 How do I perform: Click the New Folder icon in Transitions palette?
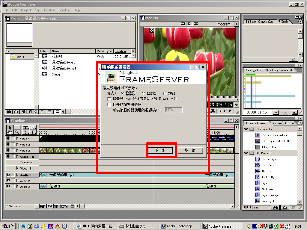[x=285, y=208]
